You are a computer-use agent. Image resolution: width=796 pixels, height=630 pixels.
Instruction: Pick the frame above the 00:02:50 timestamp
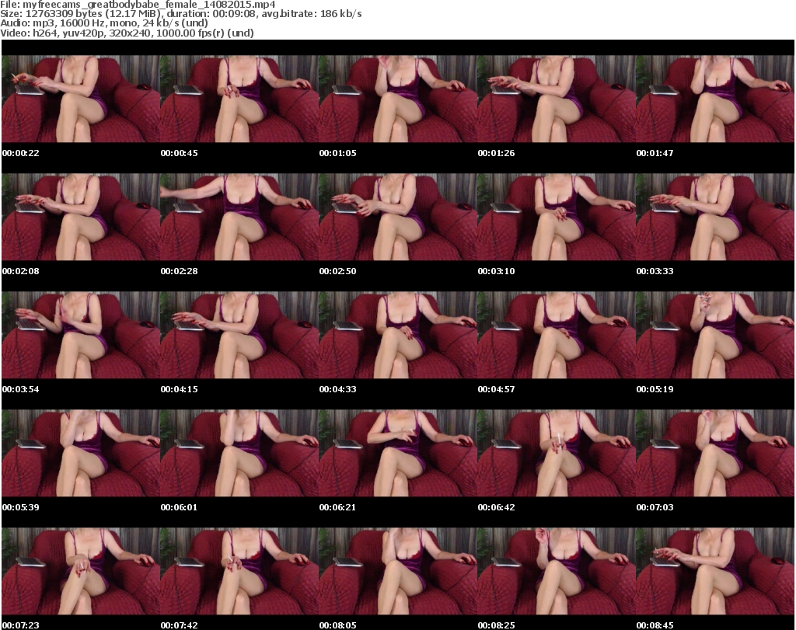pyautogui.click(x=398, y=217)
